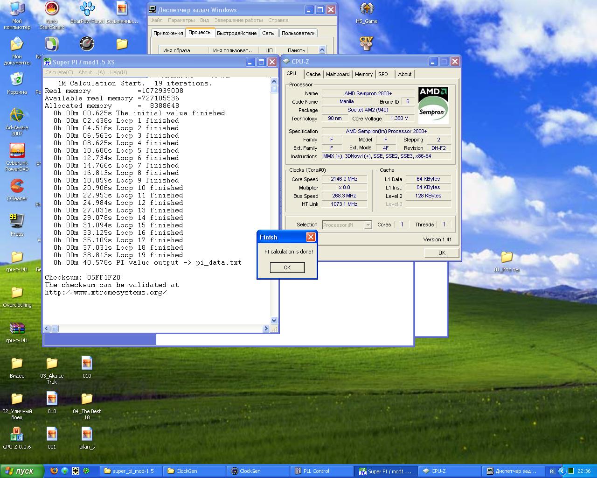This screenshot has height=478, width=597.
Task: Launch Ad-Aware 2007 from desktop
Action: 17,122
